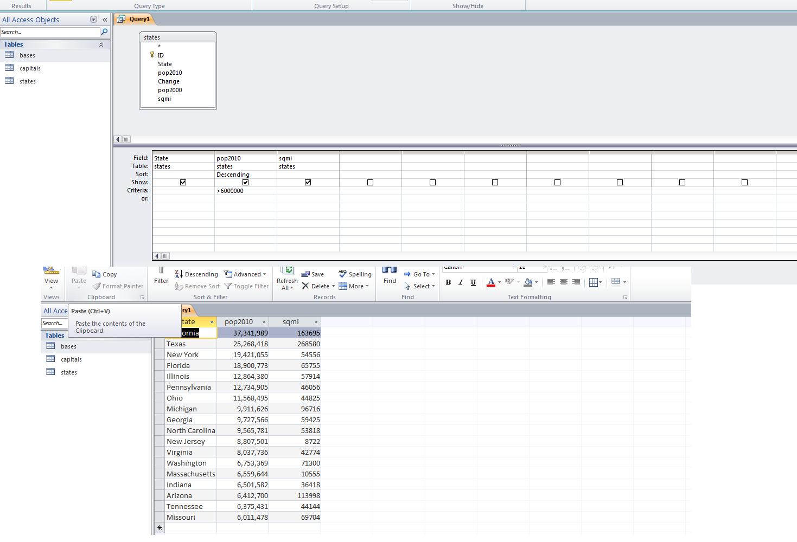
Task: Align text right in Text Formatting
Action: click(576, 282)
